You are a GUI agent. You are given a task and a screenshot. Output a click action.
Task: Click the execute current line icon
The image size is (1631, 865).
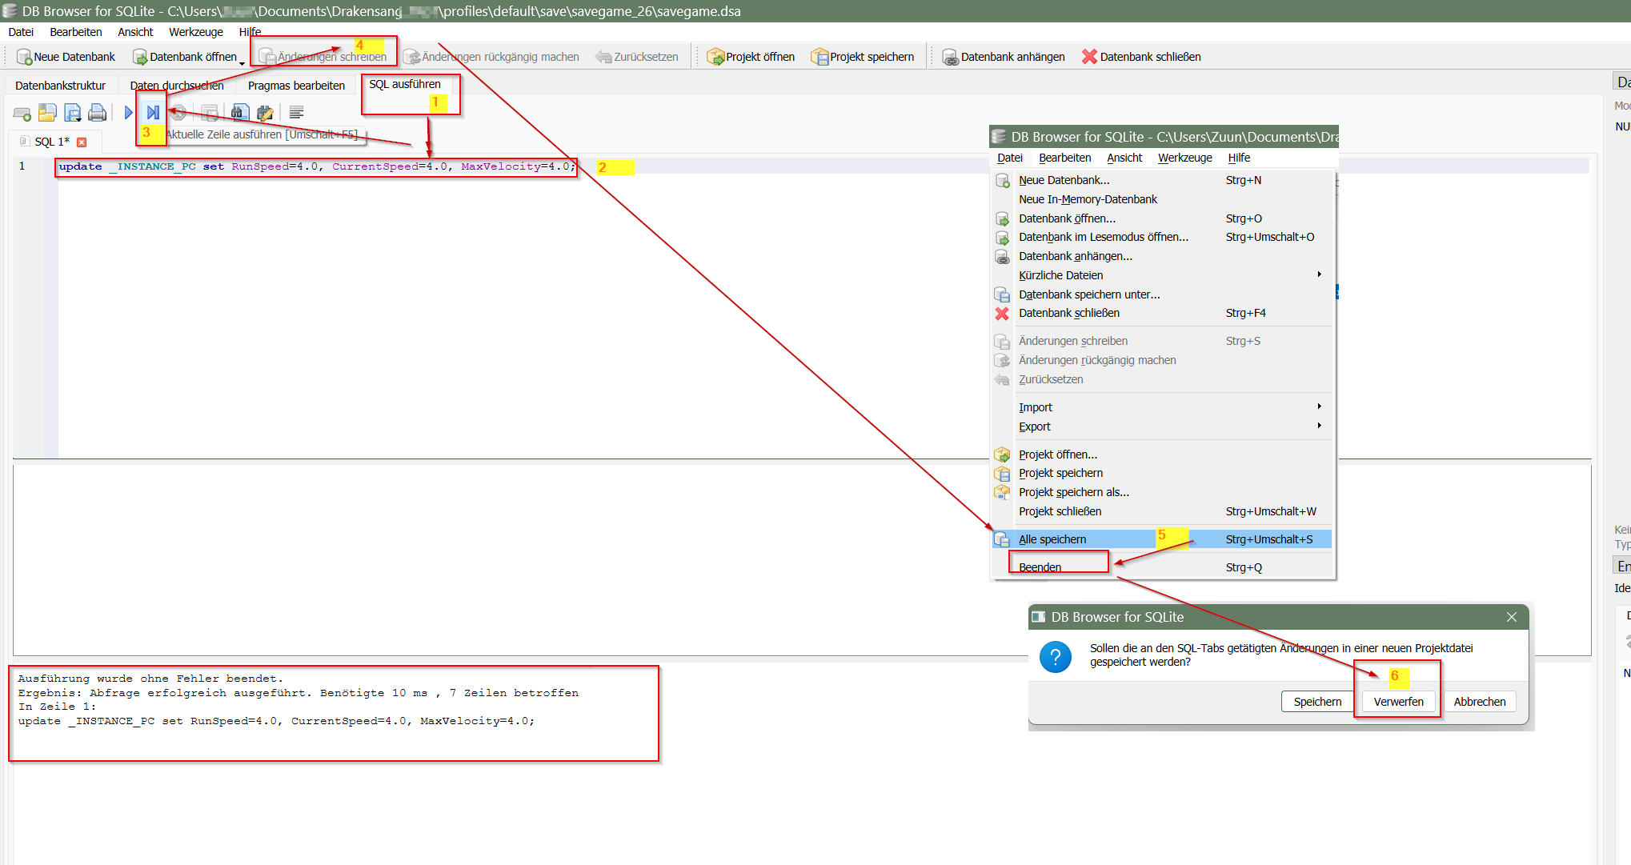coord(153,113)
